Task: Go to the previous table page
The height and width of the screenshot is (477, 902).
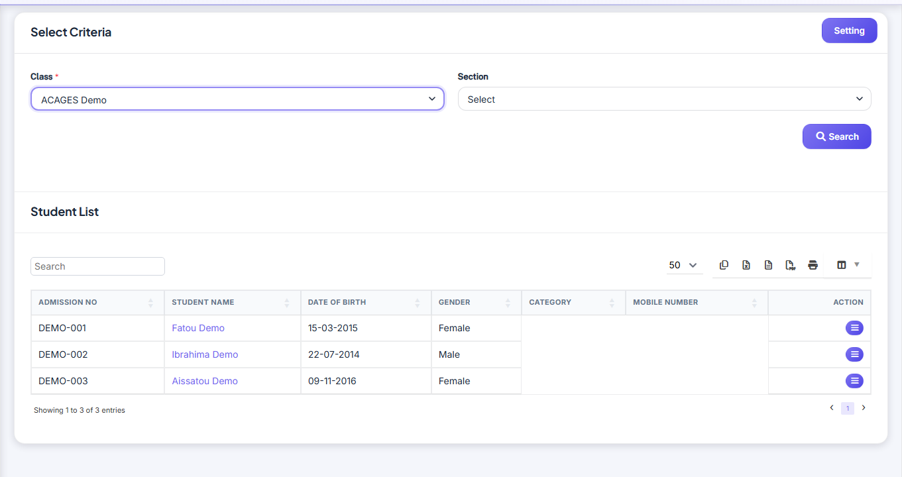Action: (x=832, y=407)
